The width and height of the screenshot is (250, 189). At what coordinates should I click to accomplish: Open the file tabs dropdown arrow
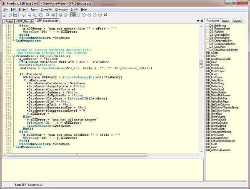(197, 20)
